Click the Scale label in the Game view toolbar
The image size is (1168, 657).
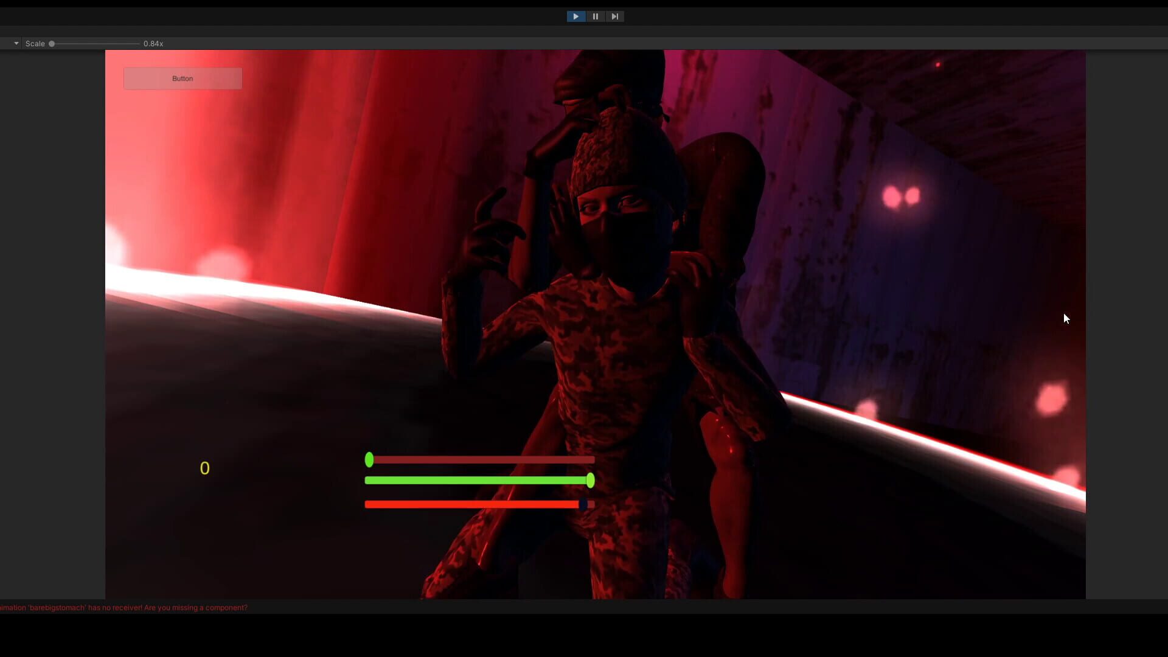coord(35,43)
